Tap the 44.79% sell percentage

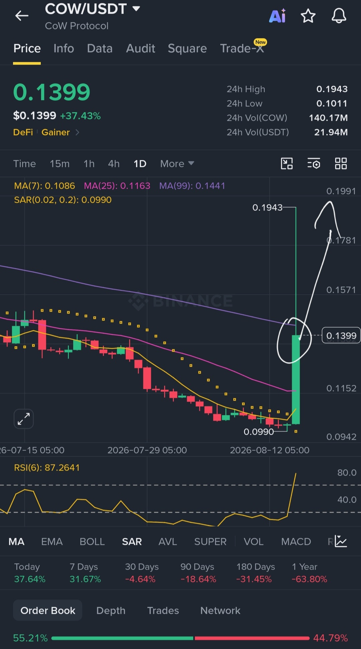330,638
